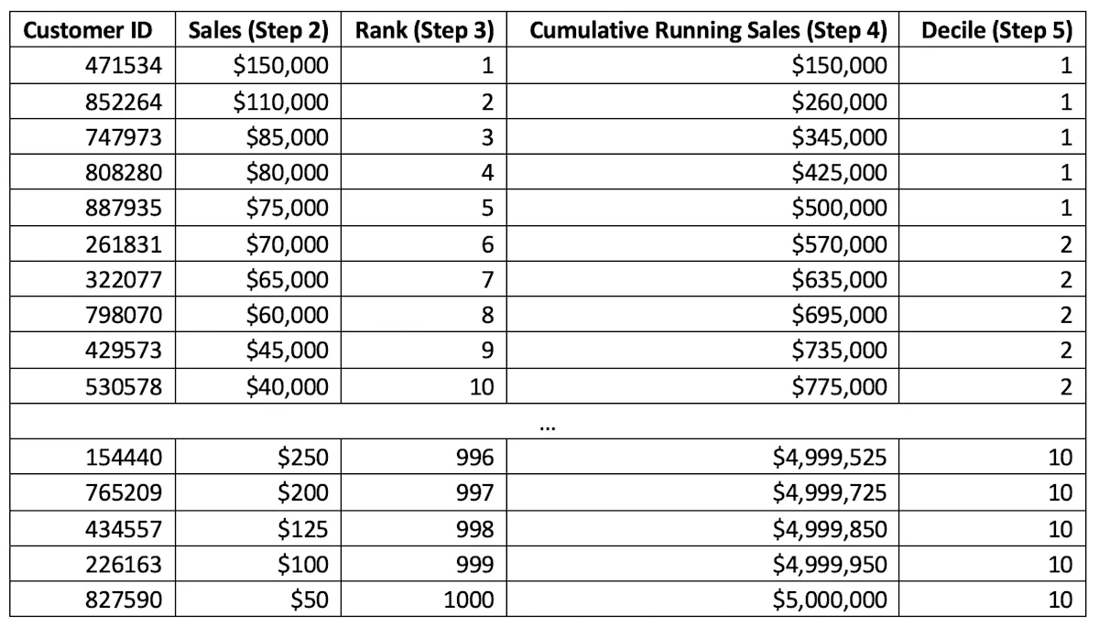
Task: Click the $45,000 sales cell
Action: coord(258,350)
